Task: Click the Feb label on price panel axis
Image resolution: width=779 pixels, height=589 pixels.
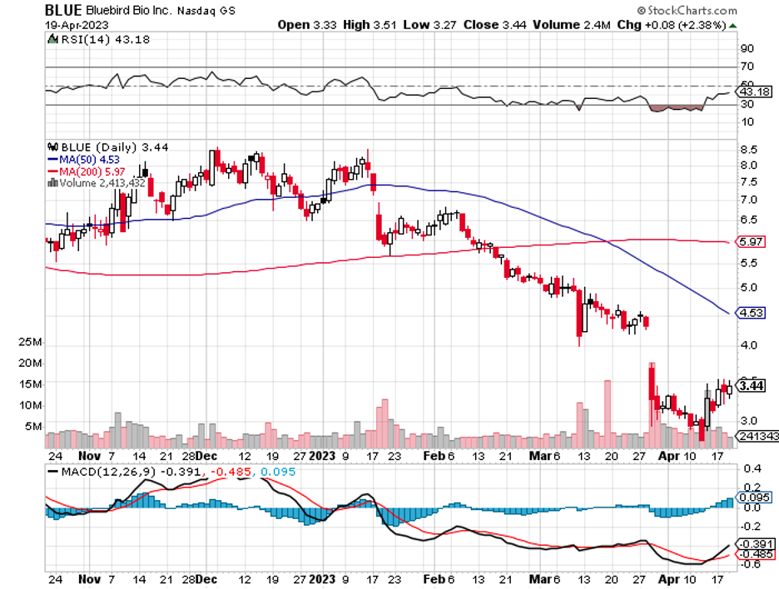Action: [x=434, y=455]
